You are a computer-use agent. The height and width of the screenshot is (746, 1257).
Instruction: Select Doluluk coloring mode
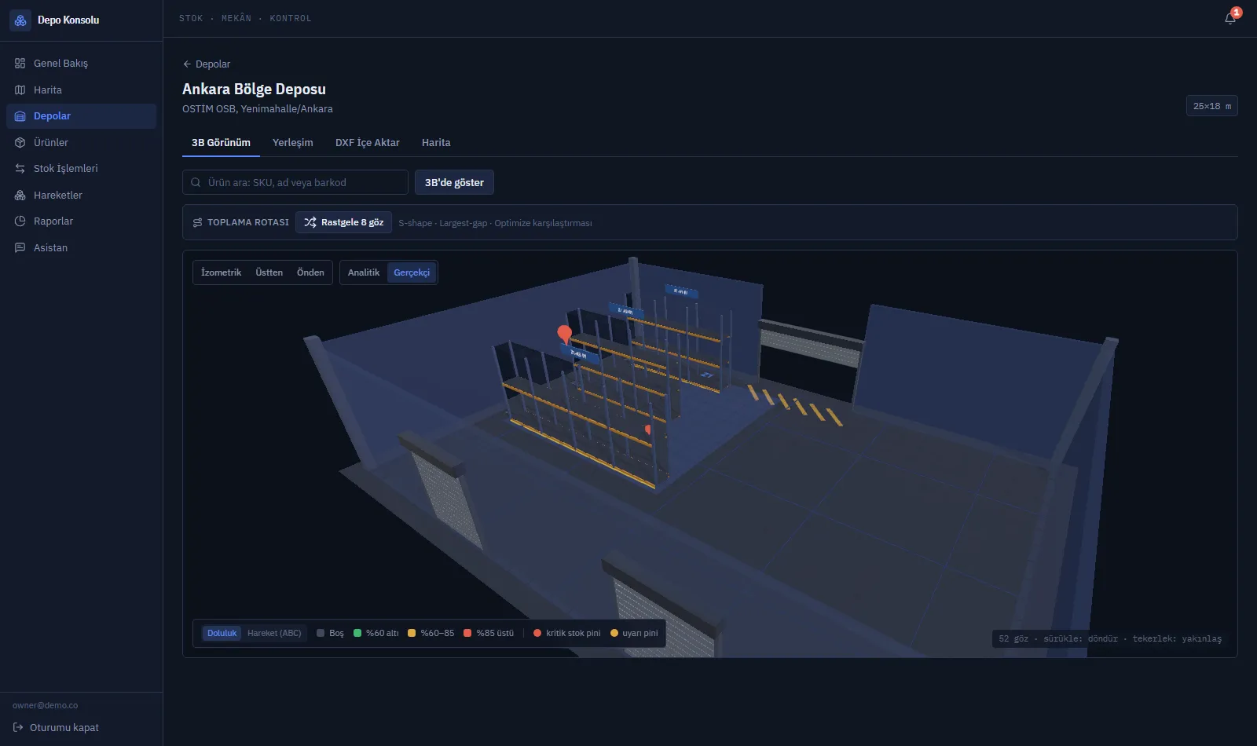pyautogui.click(x=222, y=633)
